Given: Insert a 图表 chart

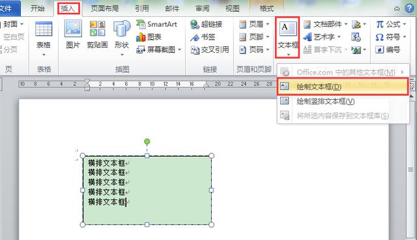Looking at the screenshot, I should [149, 37].
